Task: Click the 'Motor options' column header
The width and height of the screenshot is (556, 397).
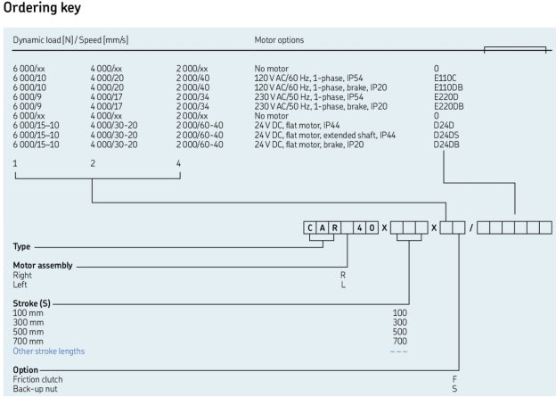Action: coord(279,40)
